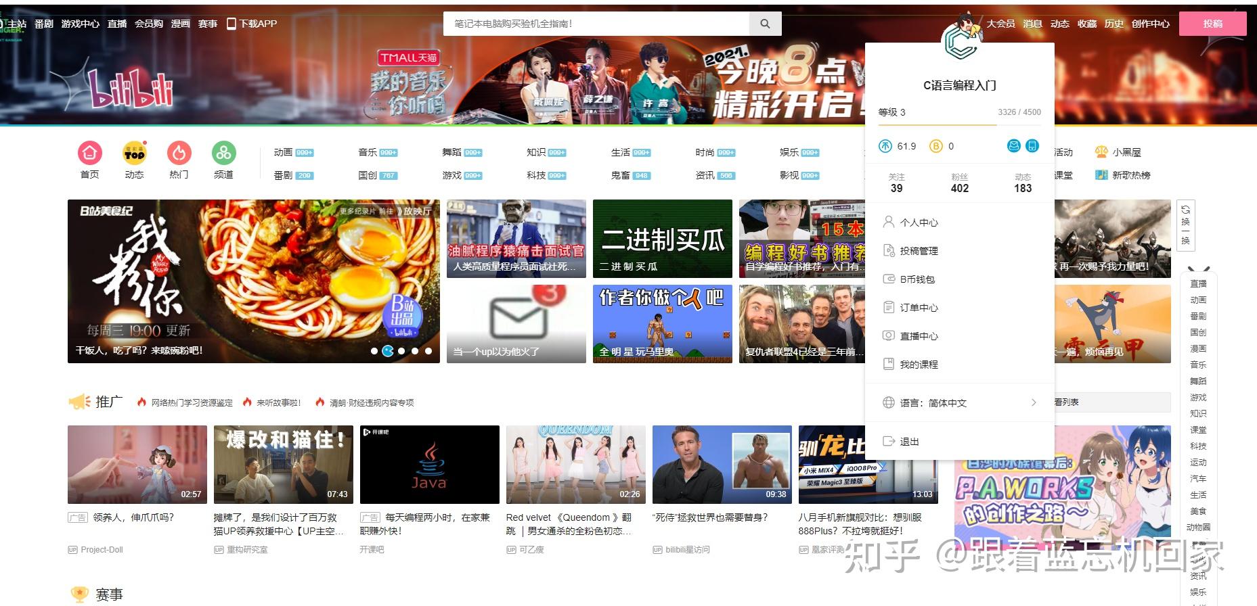The height and width of the screenshot is (606, 1257).
Task: Open the 油腻程序猿痛击面试官 thumbnail
Action: [516, 239]
